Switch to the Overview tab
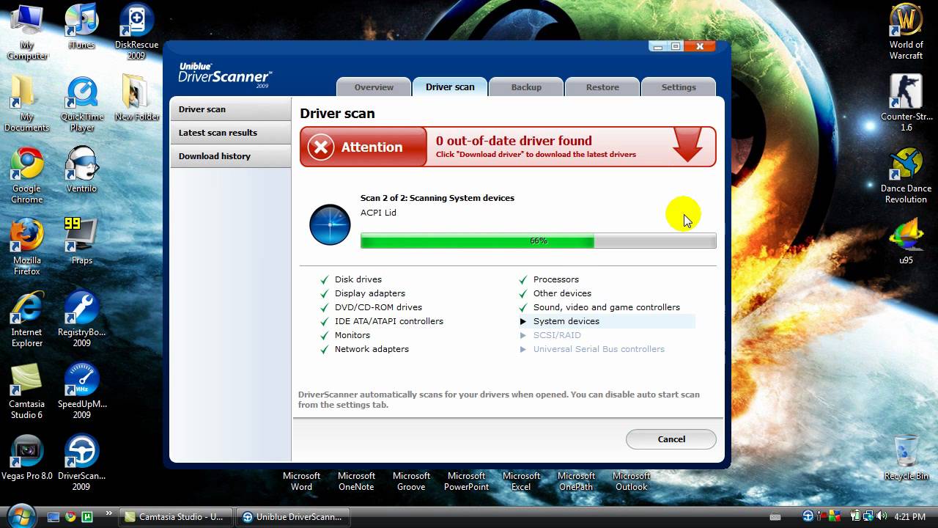The height and width of the screenshot is (528, 938). [374, 87]
